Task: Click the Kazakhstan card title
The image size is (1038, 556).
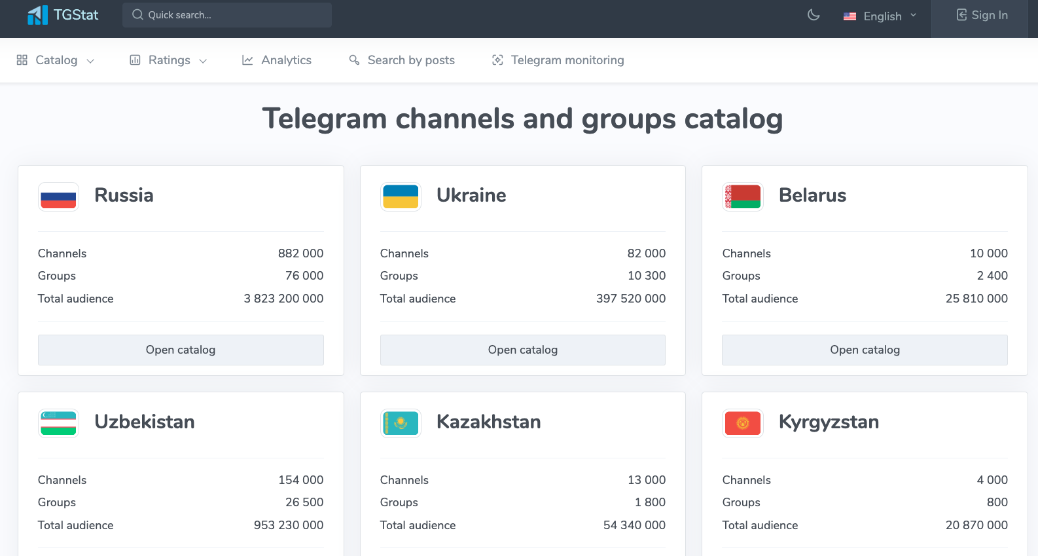Action: [489, 422]
